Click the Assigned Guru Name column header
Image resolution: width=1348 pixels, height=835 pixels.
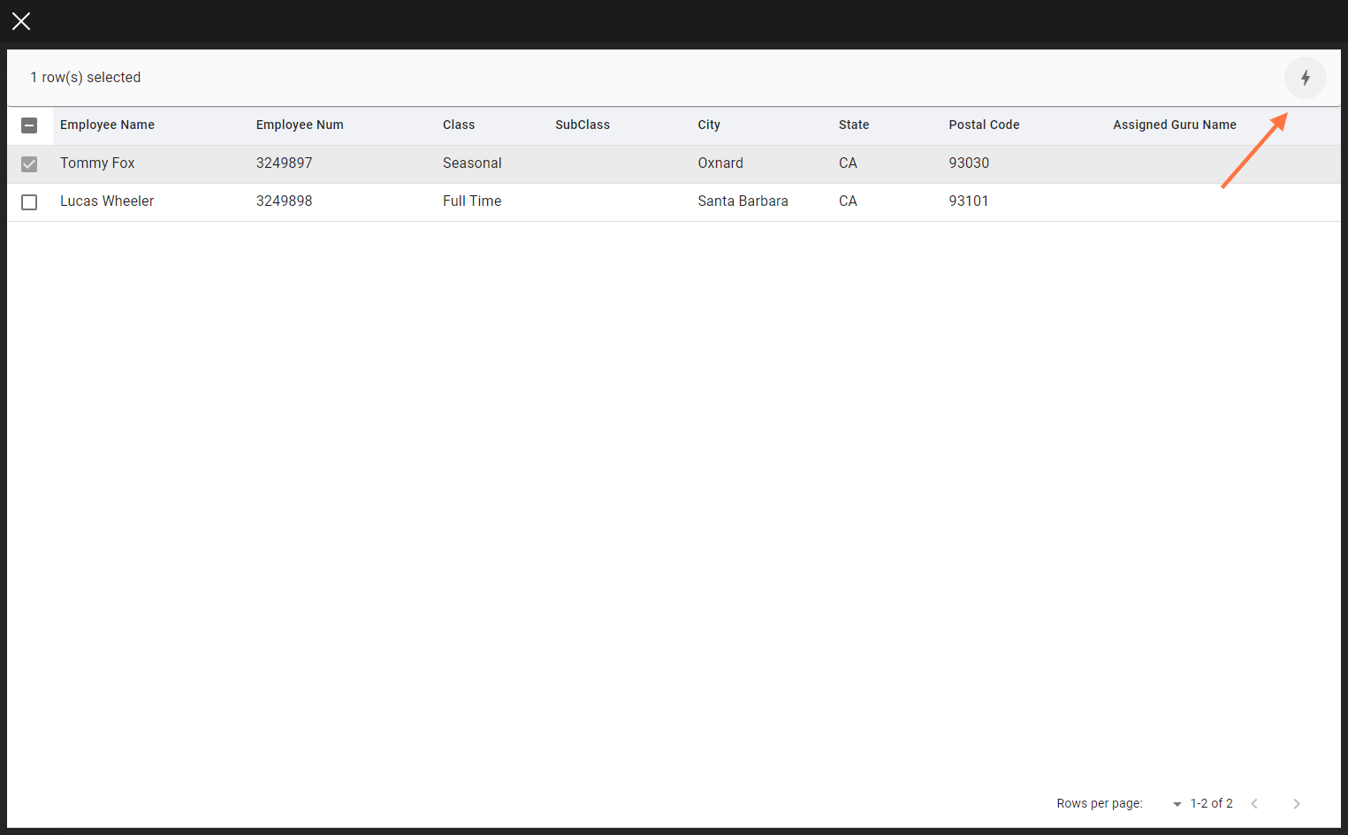1175,125
